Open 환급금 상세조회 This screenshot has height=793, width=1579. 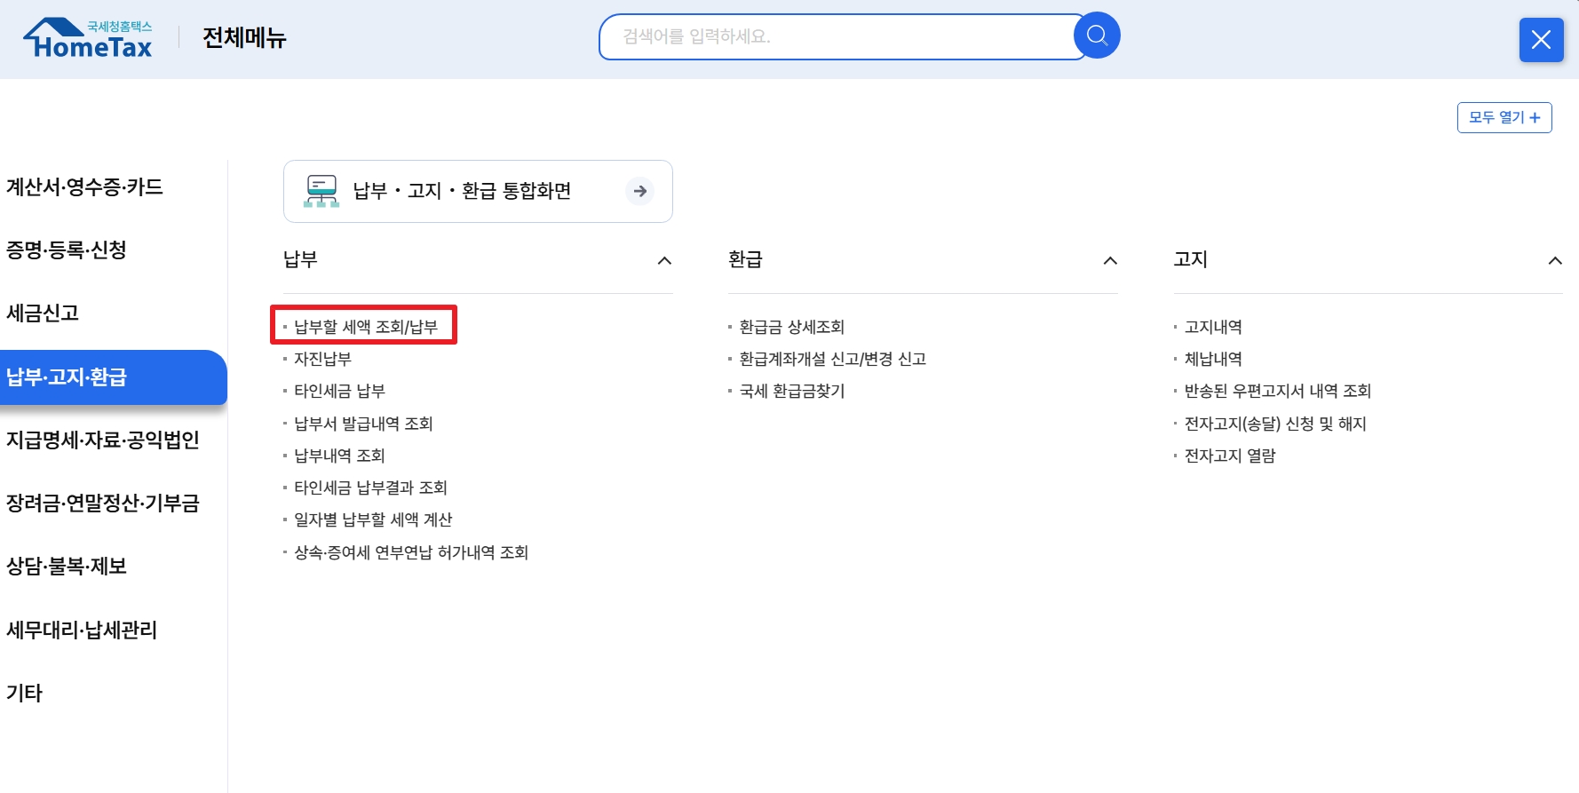point(789,327)
